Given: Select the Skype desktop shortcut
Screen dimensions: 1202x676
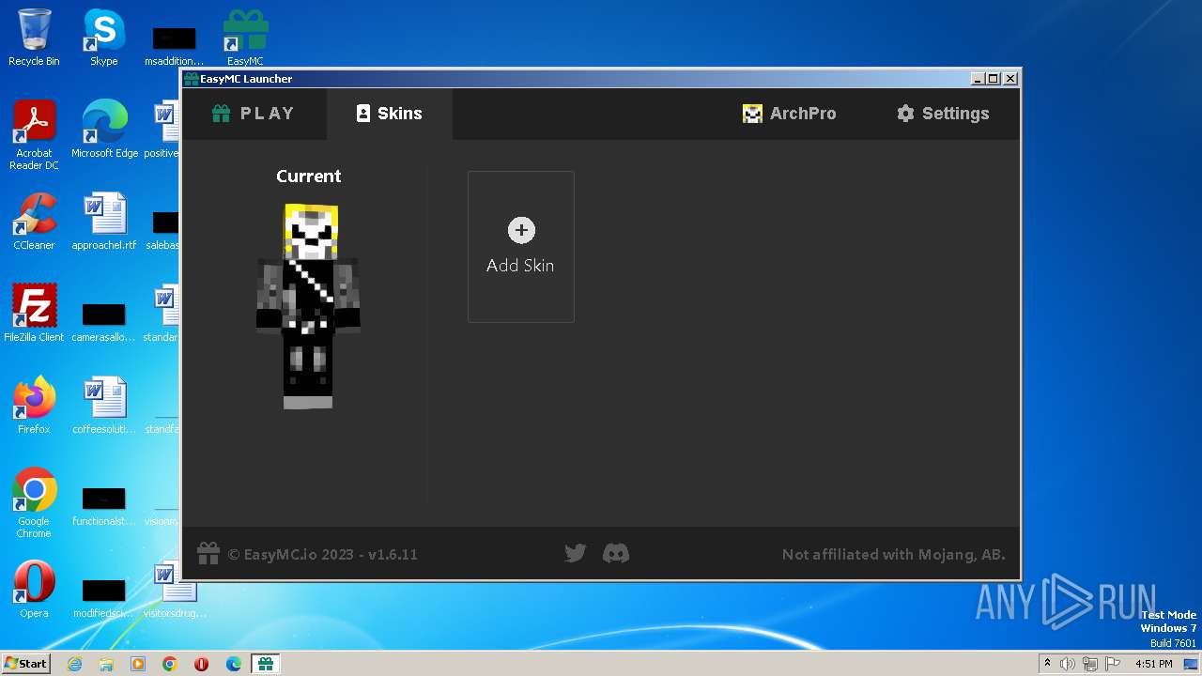Looking at the screenshot, I should pyautogui.click(x=103, y=38).
